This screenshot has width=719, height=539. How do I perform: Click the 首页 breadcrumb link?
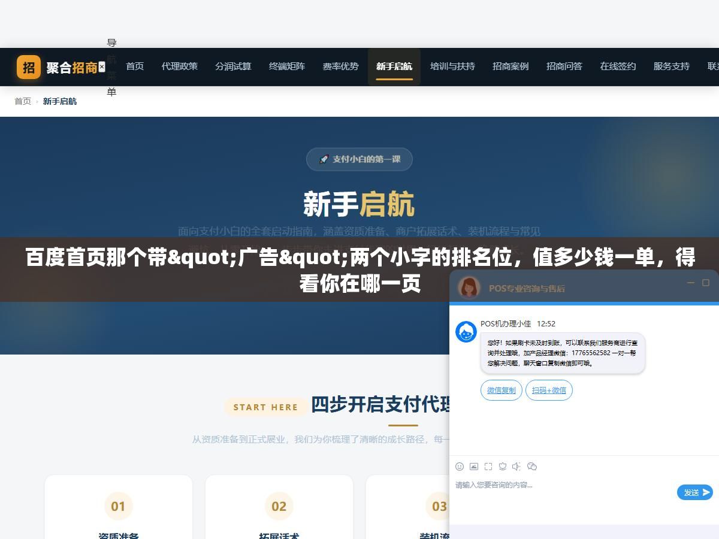[23, 101]
